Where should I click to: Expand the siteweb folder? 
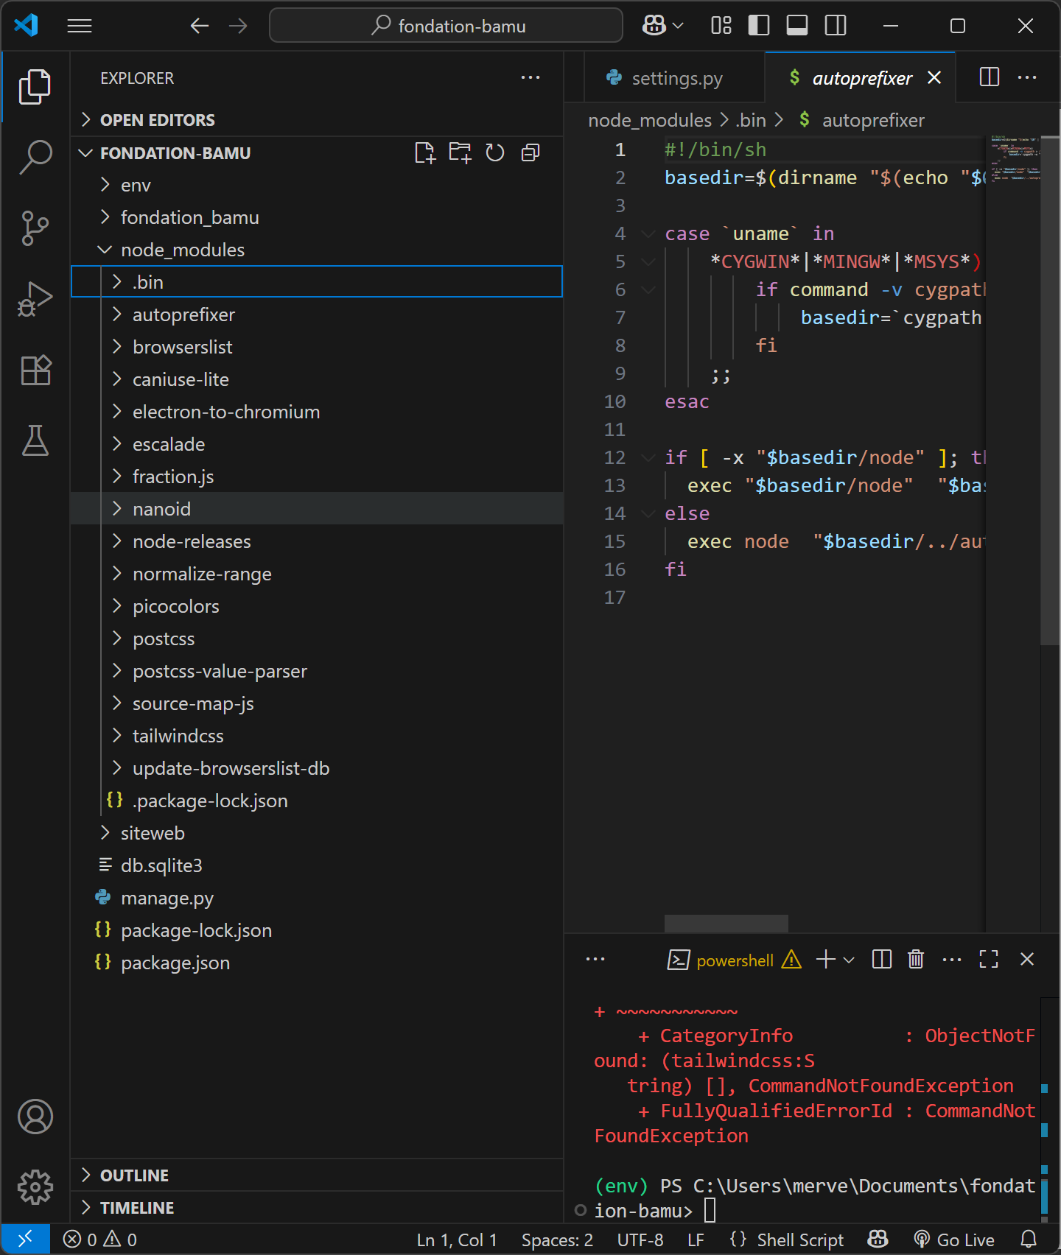(x=317, y=833)
